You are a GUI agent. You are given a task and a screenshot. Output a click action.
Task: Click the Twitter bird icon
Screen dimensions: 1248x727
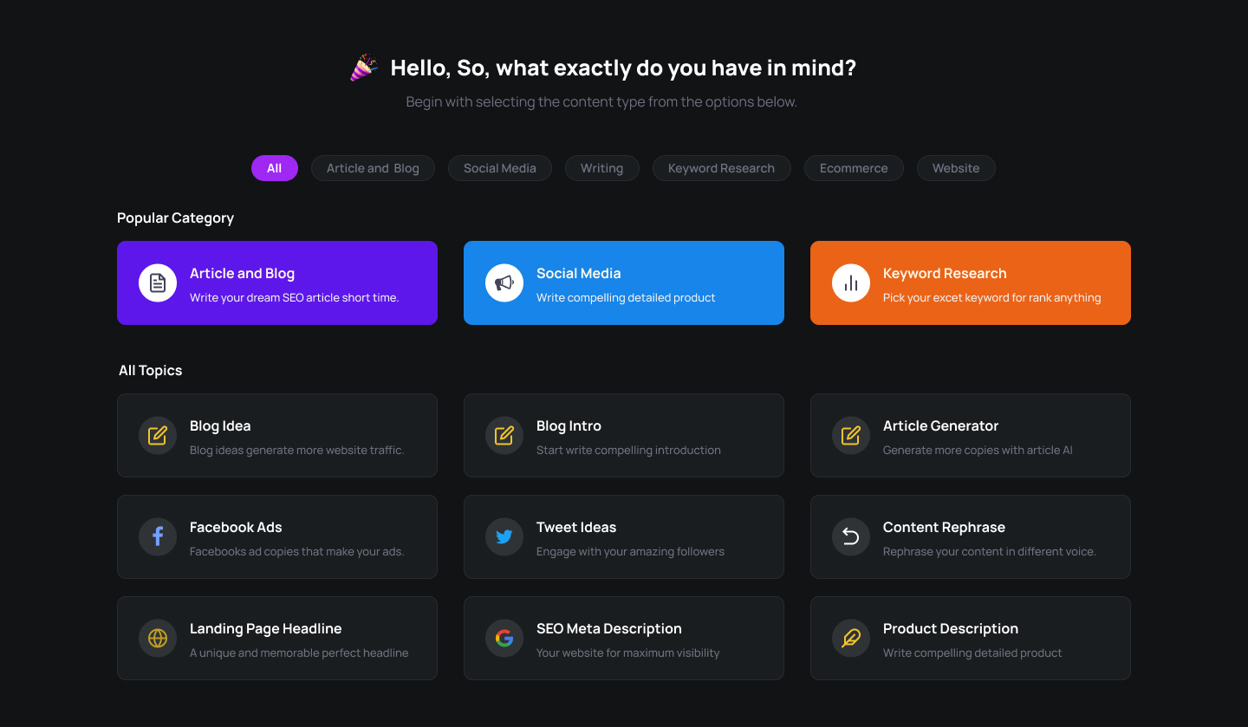504,537
